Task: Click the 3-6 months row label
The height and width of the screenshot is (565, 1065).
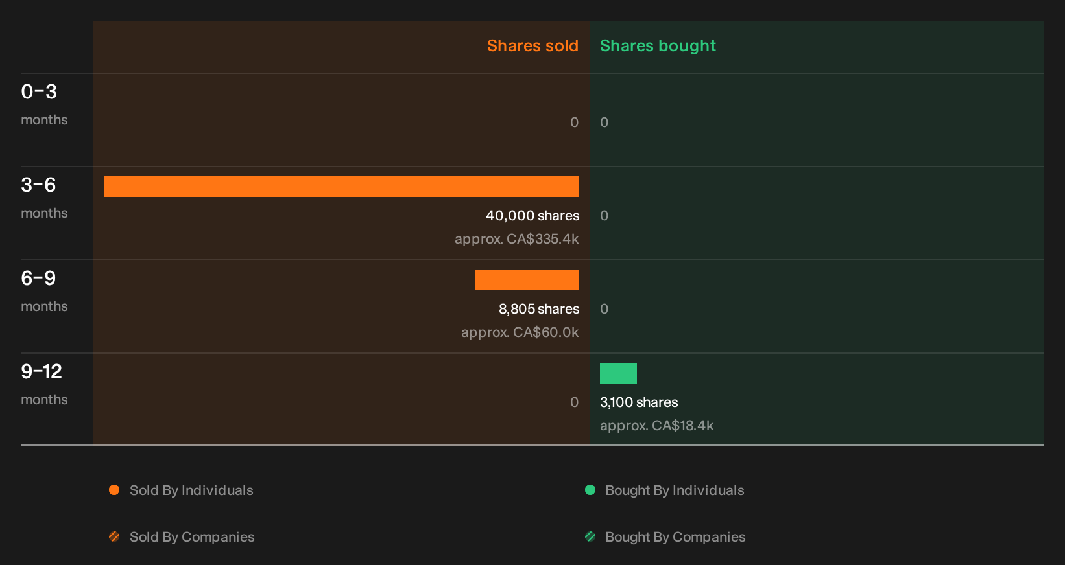Action: (44, 198)
